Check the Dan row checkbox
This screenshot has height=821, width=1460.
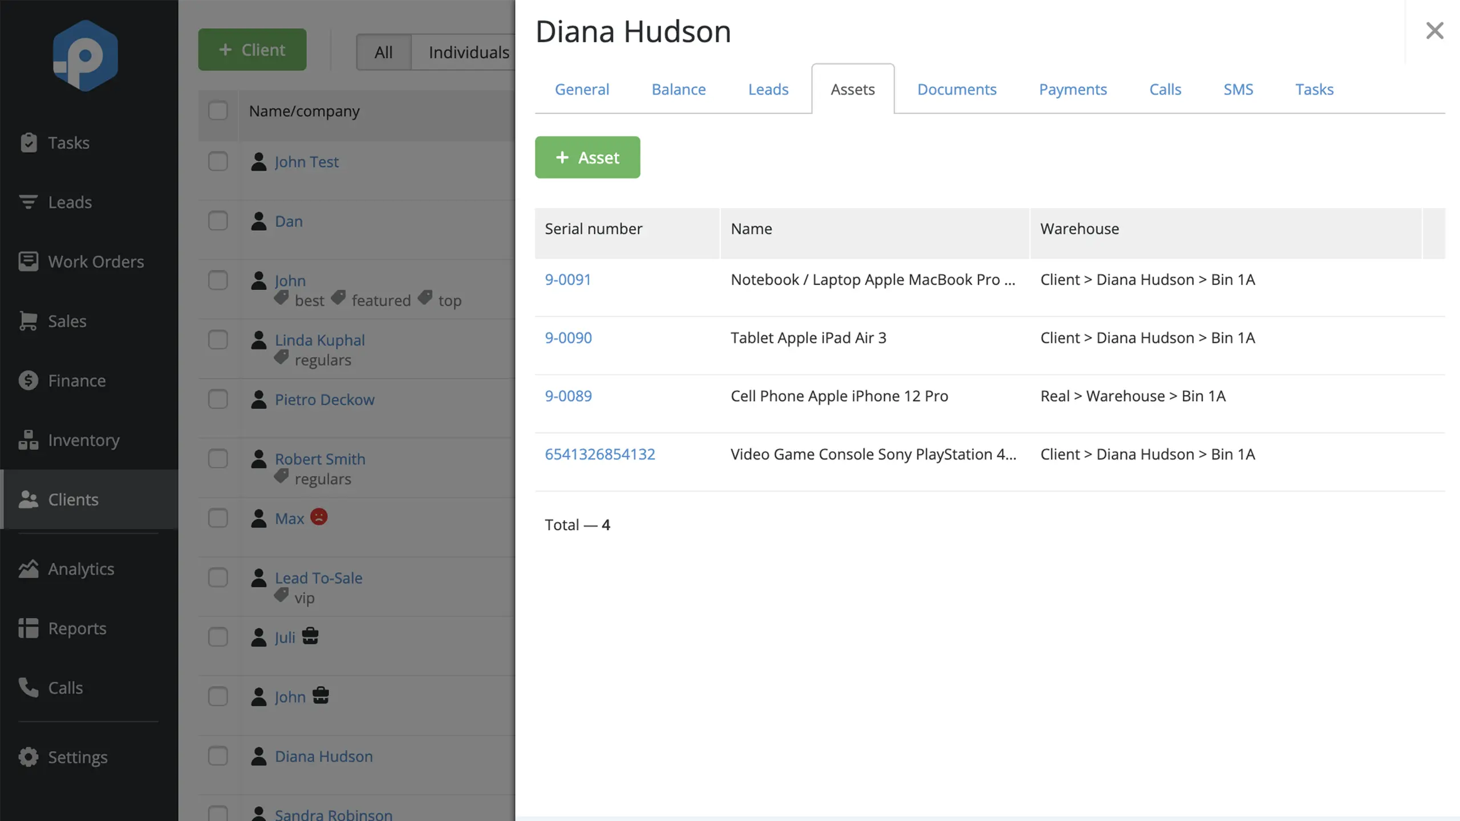(218, 221)
